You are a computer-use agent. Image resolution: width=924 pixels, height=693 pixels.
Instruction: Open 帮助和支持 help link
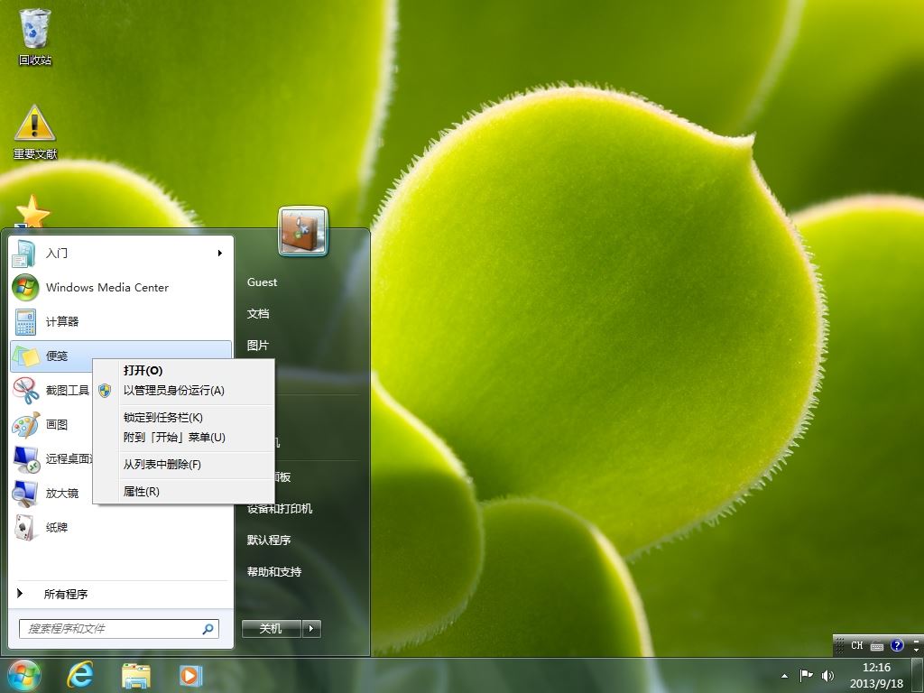click(x=274, y=571)
